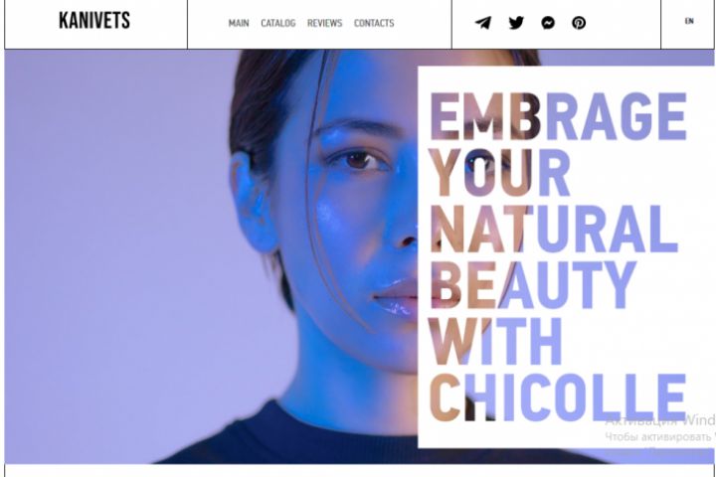Open the EN language selector

(x=689, y=21)
